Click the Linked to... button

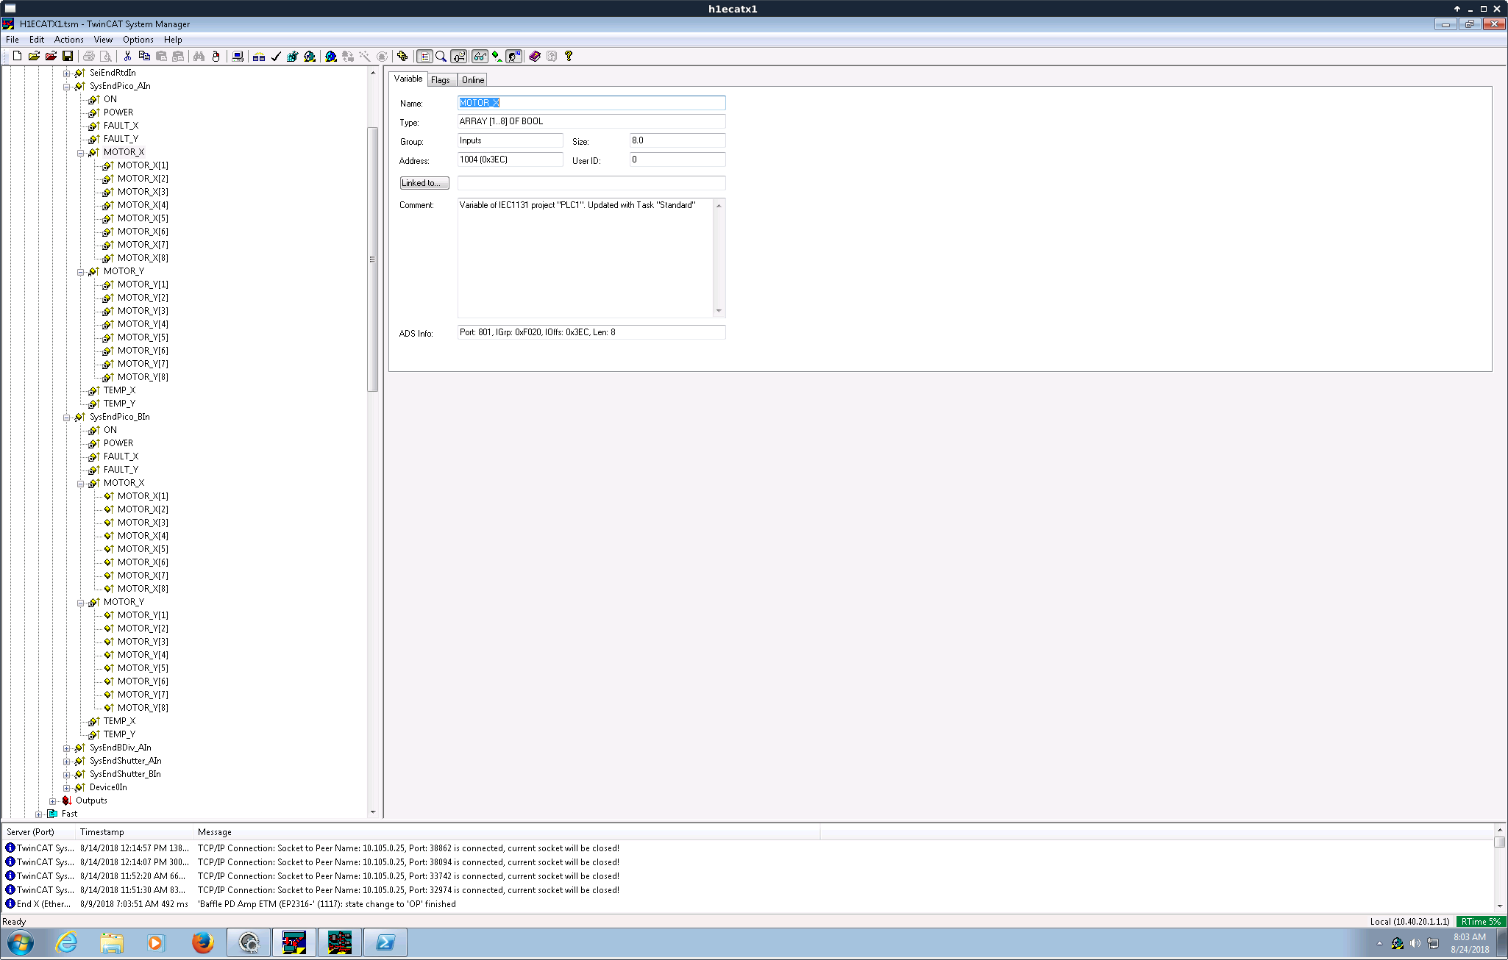click(424, 183)
